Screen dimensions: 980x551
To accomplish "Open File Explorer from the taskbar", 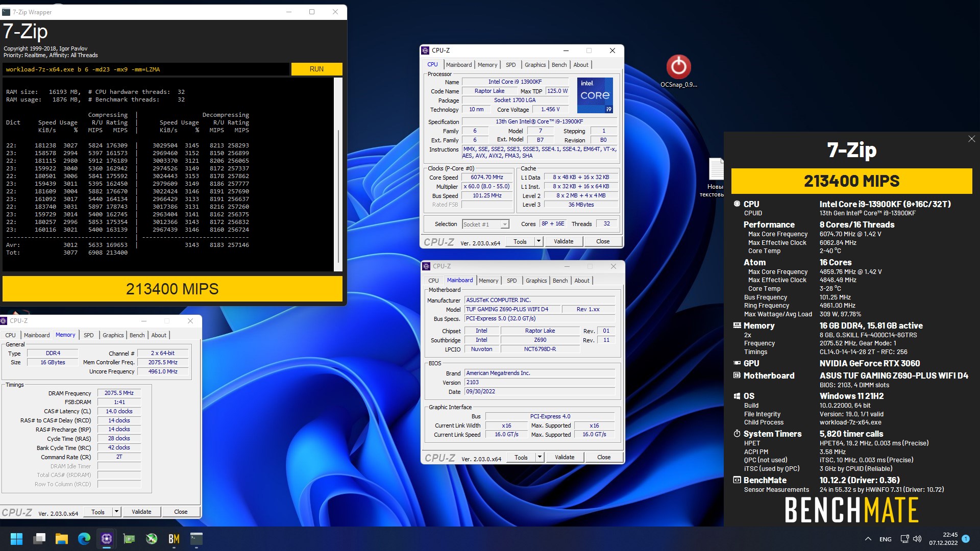I will click(62, 539).
